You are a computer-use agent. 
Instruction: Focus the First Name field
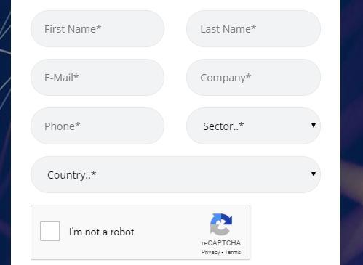tap(97, 28)
